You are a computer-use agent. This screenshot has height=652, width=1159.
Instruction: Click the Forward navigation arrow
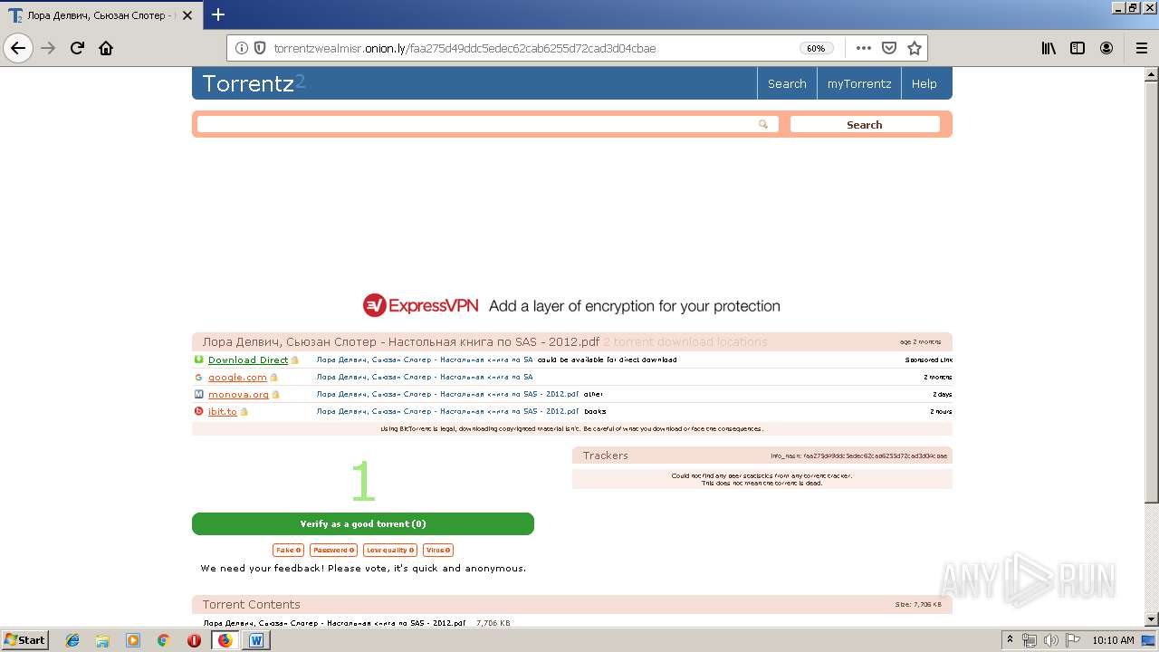[49, 48]
